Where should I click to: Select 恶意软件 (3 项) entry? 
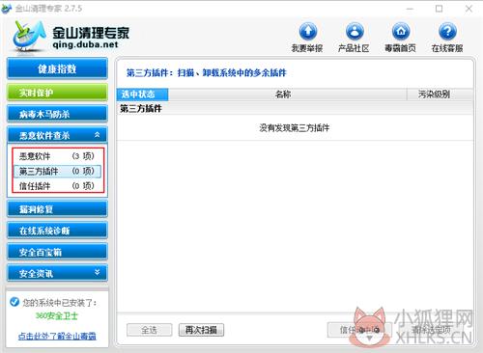pos(57,156)
